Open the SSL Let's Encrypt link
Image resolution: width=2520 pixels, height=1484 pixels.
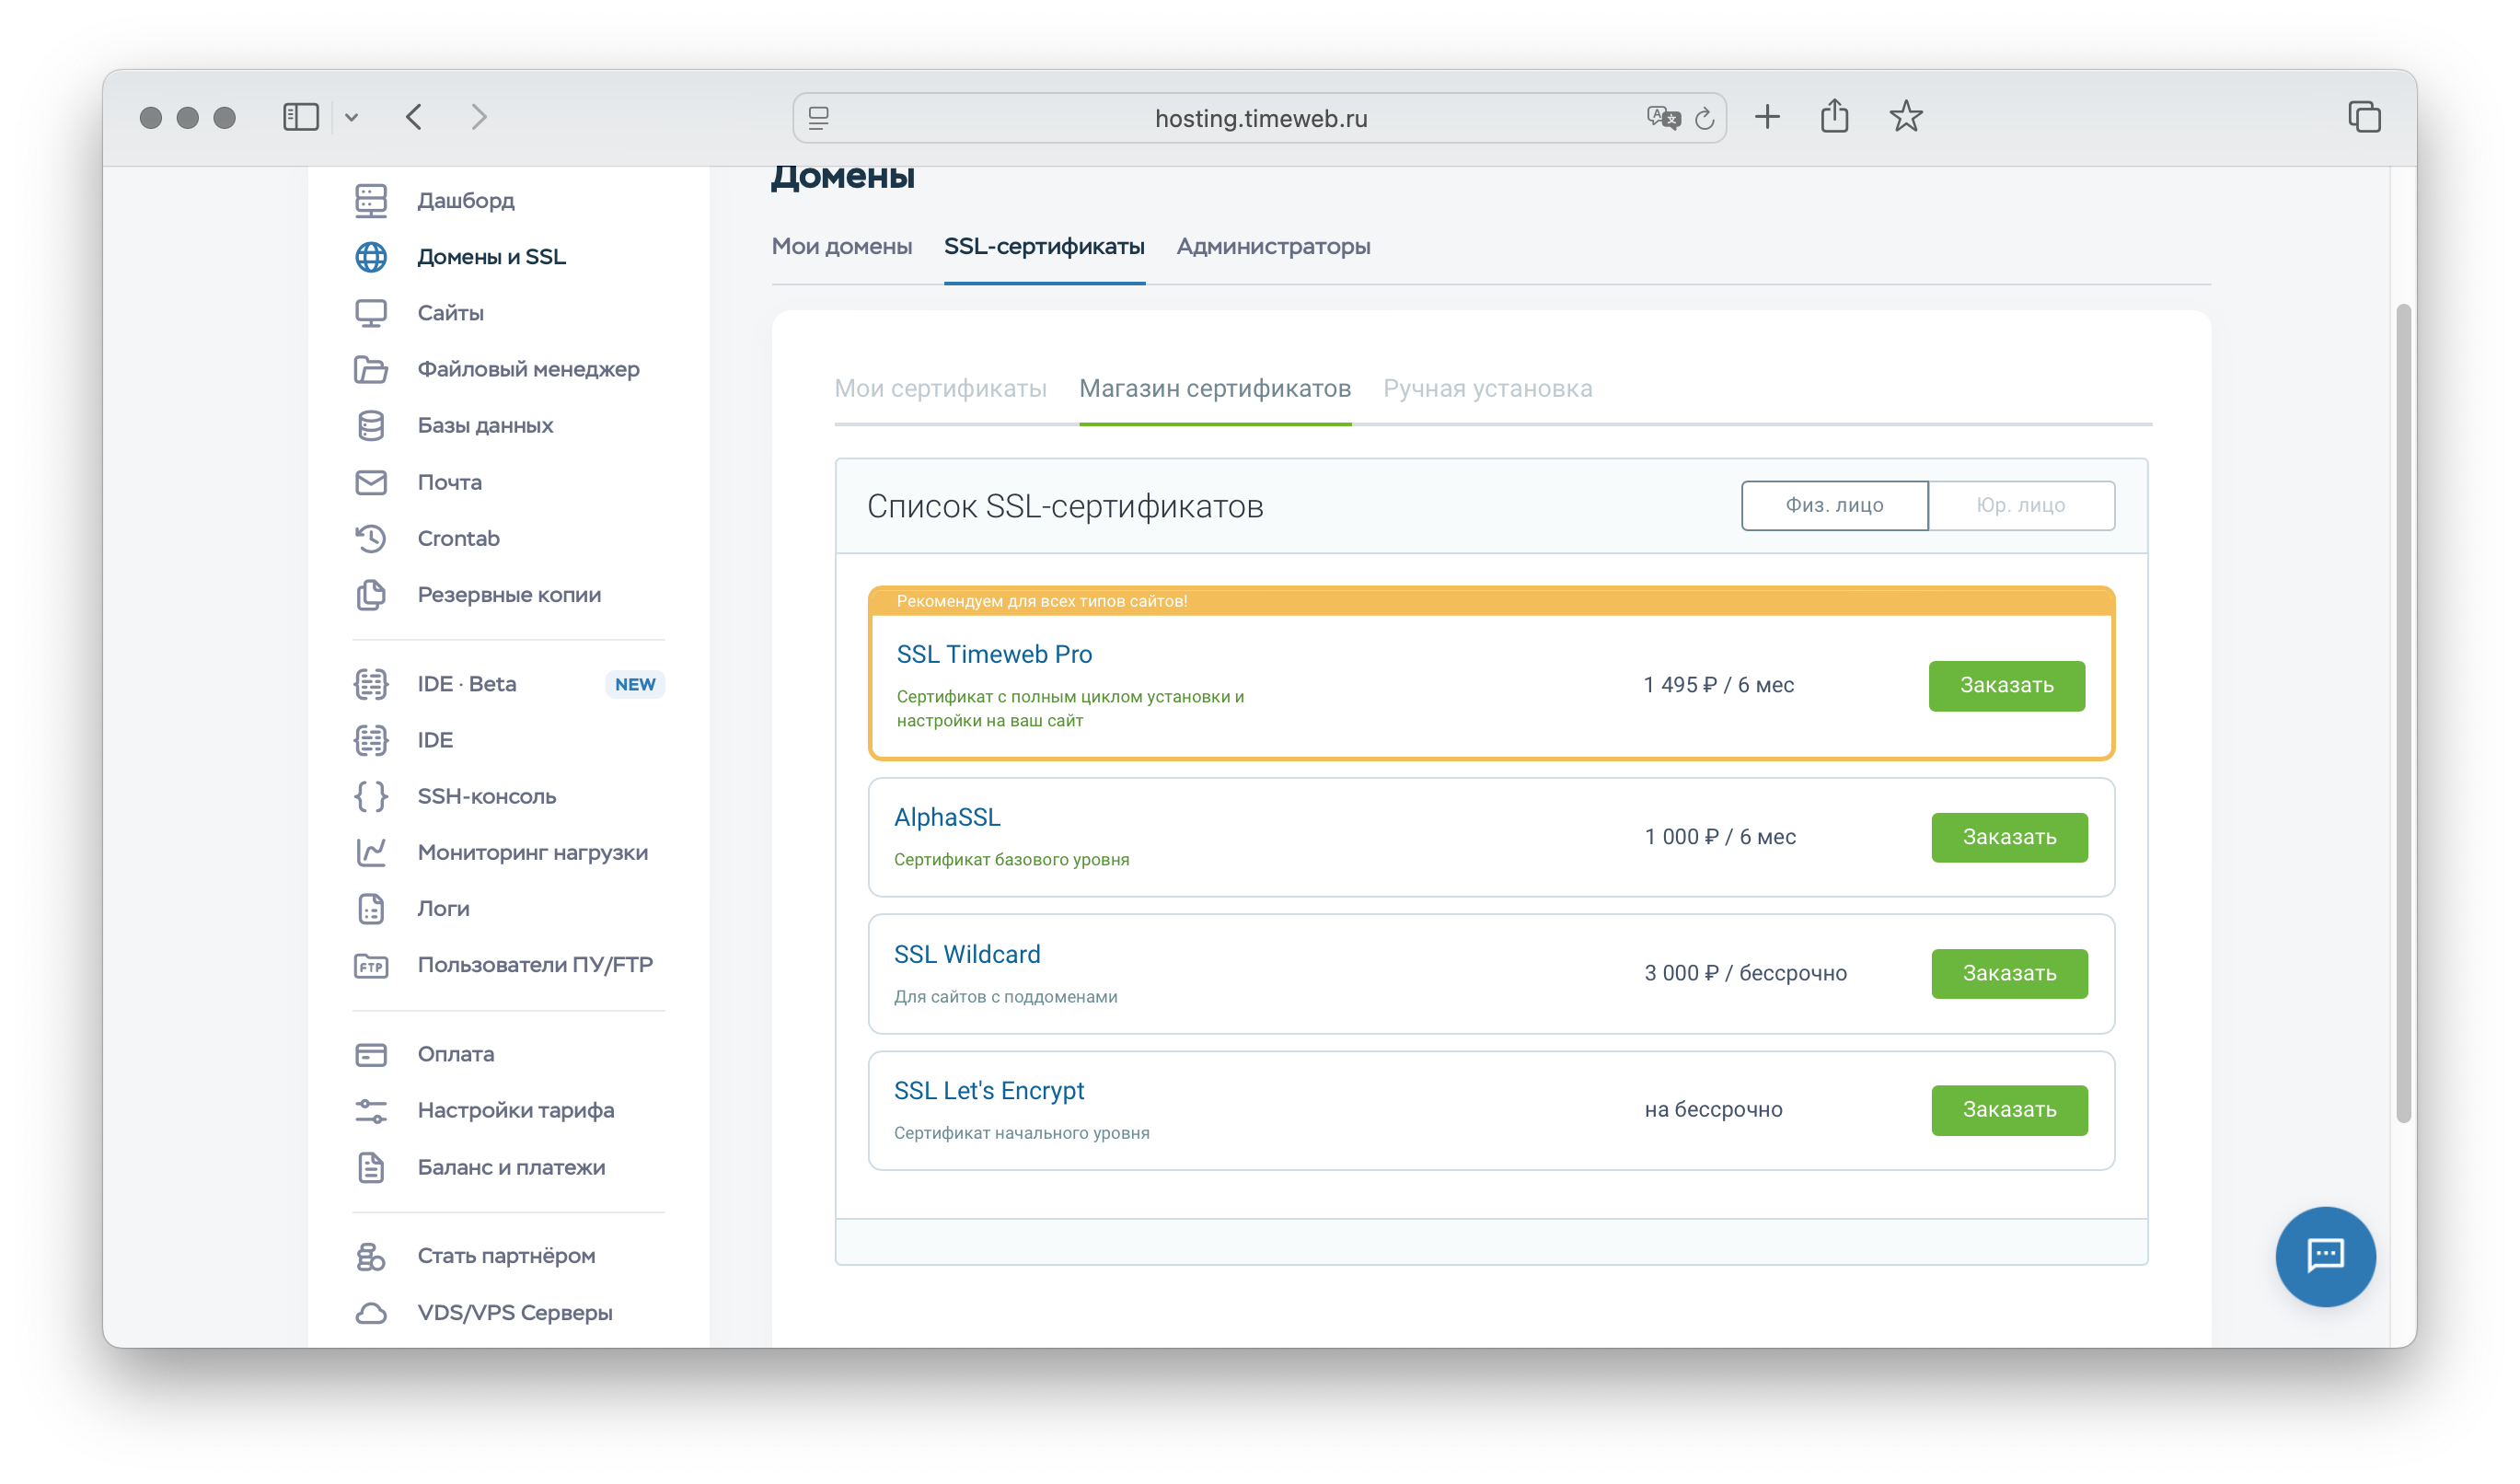(x=989, y=1091)
